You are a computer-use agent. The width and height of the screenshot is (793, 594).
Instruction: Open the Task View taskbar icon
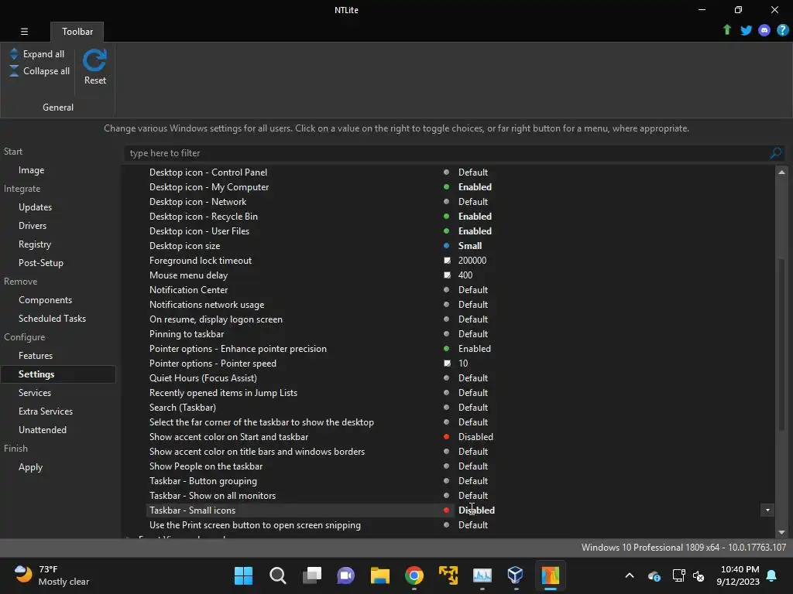pos(312,575)
